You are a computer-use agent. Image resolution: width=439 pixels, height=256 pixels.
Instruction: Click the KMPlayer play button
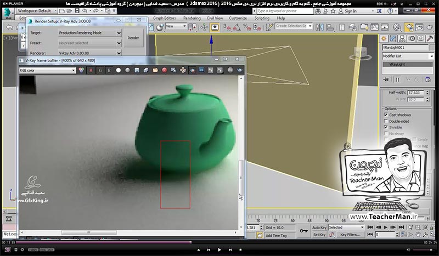219,249
